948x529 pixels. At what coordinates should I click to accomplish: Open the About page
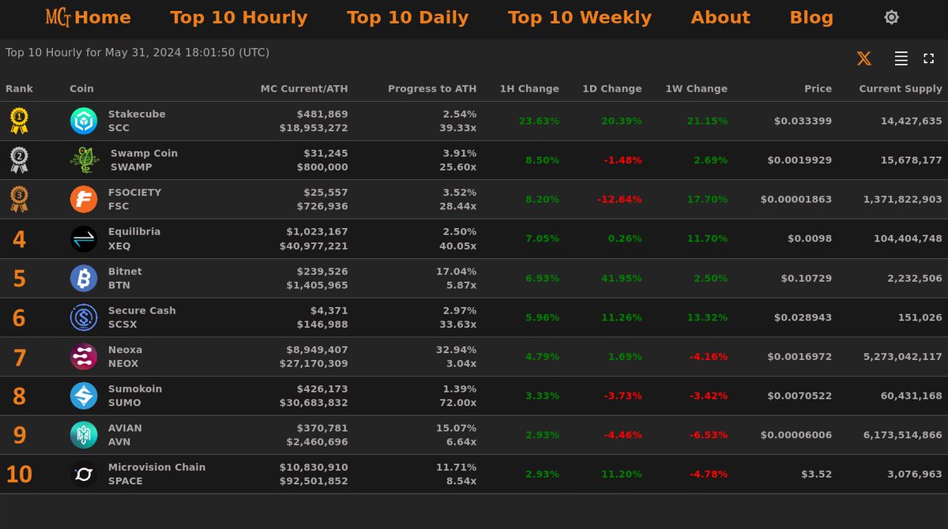pos(720,17)
